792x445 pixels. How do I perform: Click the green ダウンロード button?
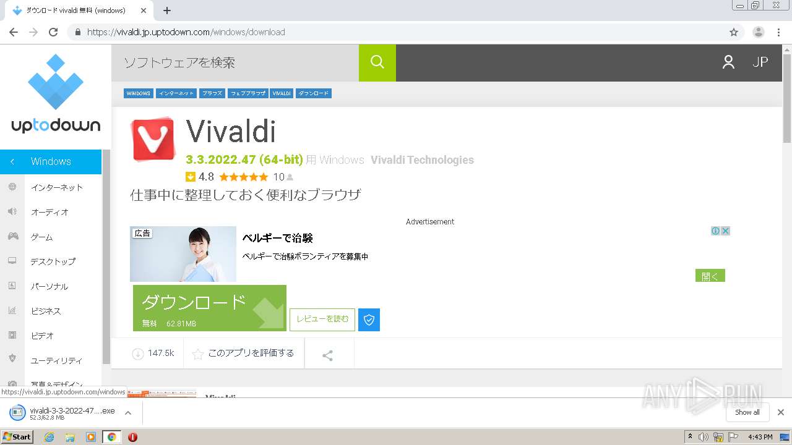(210, 308)
